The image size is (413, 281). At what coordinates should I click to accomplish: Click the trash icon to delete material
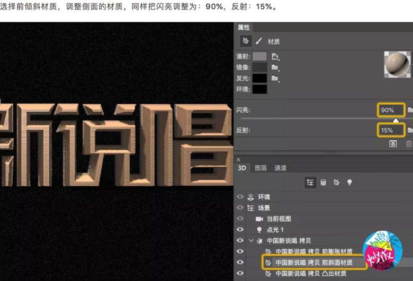tap(408, 143)
